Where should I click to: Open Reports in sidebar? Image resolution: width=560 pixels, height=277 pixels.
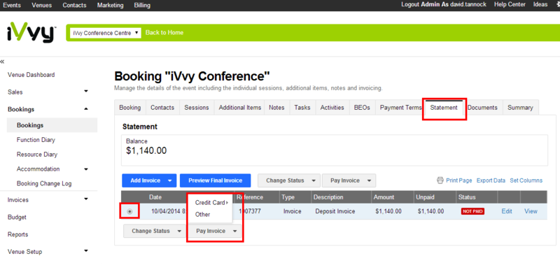pyautogui.click(x=18, y=234)
